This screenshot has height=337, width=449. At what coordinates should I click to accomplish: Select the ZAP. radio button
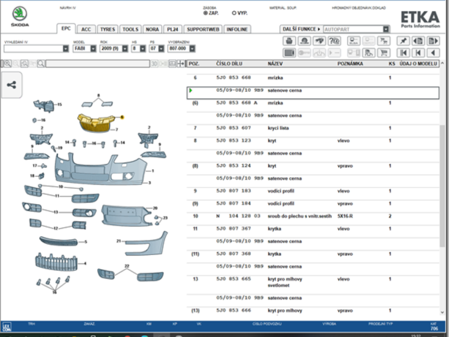pyautogui.click(x=205, y=12)
